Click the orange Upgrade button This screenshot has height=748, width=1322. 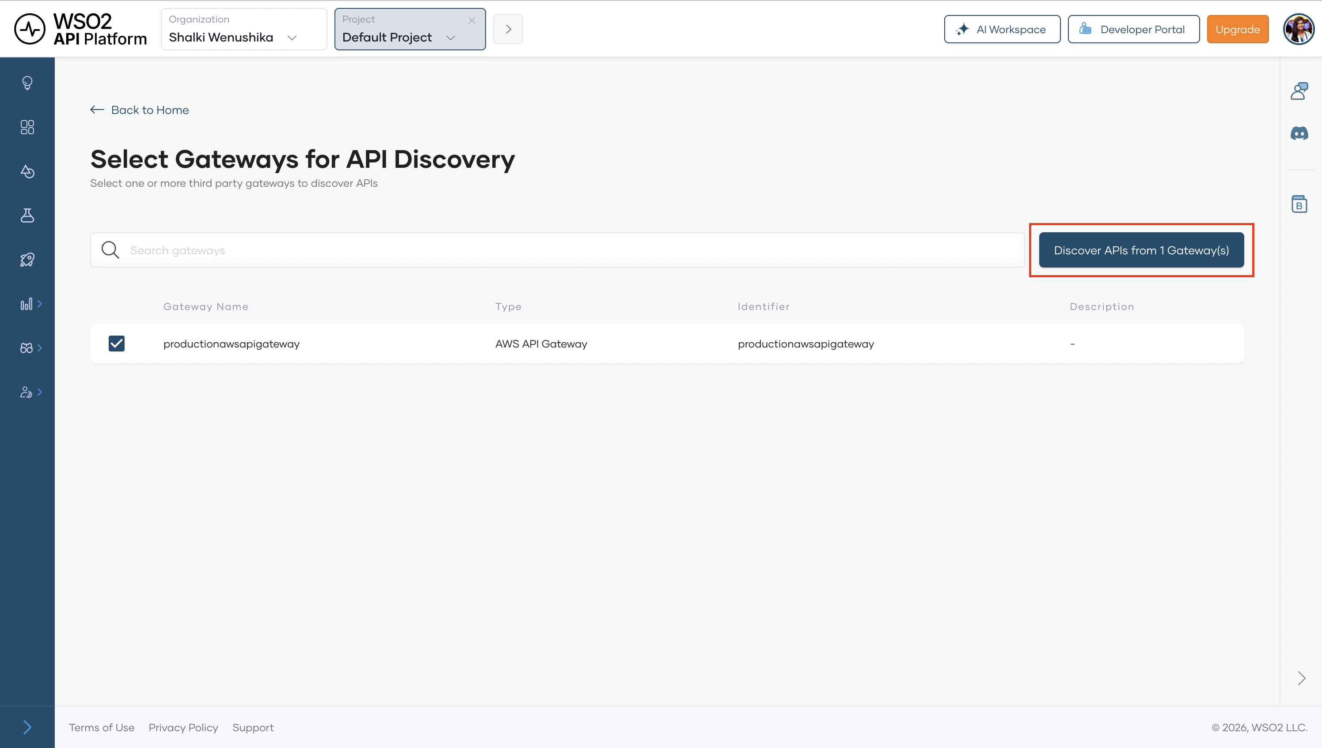tap(1237, 29)
